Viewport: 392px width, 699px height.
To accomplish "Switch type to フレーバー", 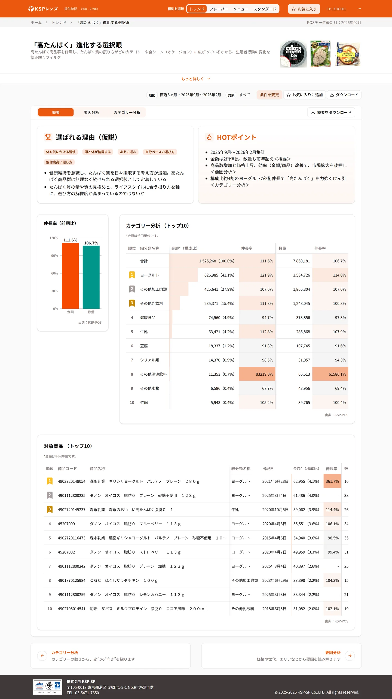I will tap(219, 9).
